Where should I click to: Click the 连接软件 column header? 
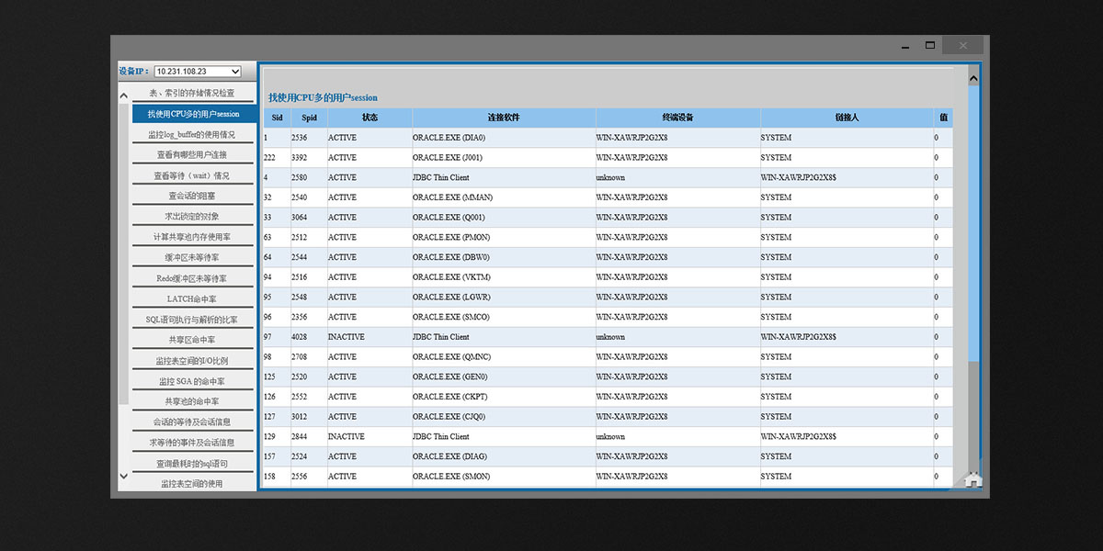[504, 118]
